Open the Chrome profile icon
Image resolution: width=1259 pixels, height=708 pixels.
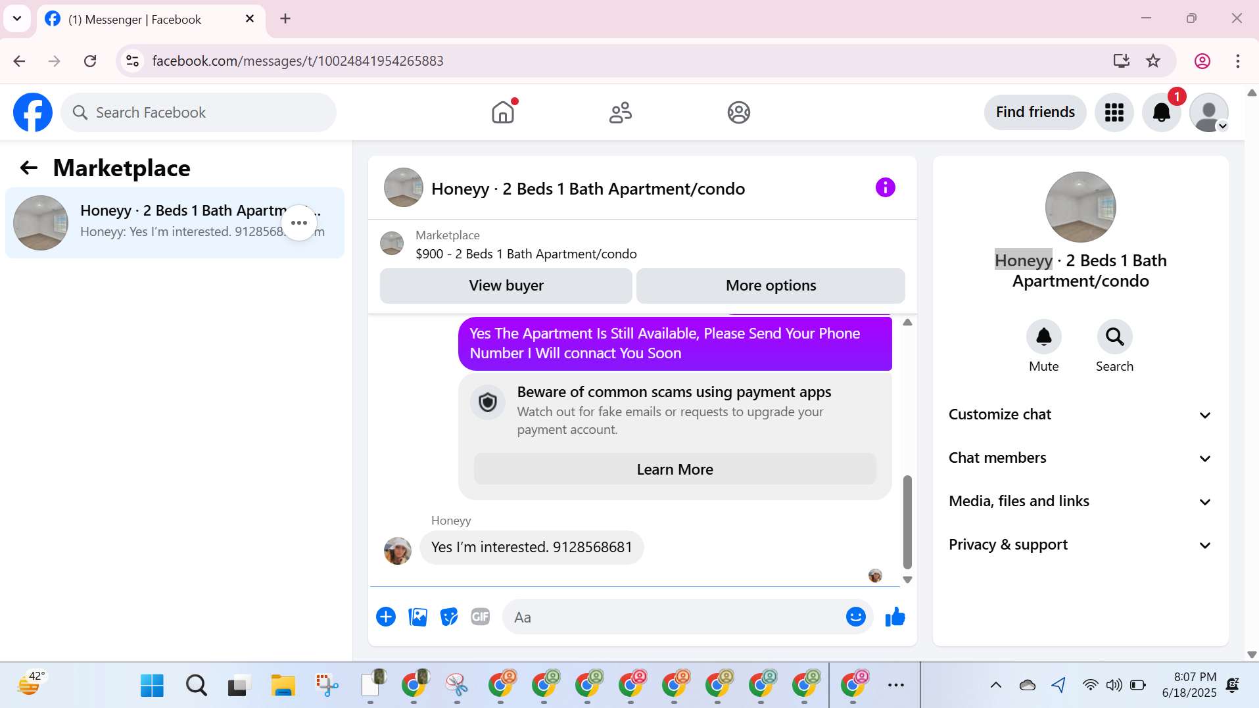tap(1202, 61)
